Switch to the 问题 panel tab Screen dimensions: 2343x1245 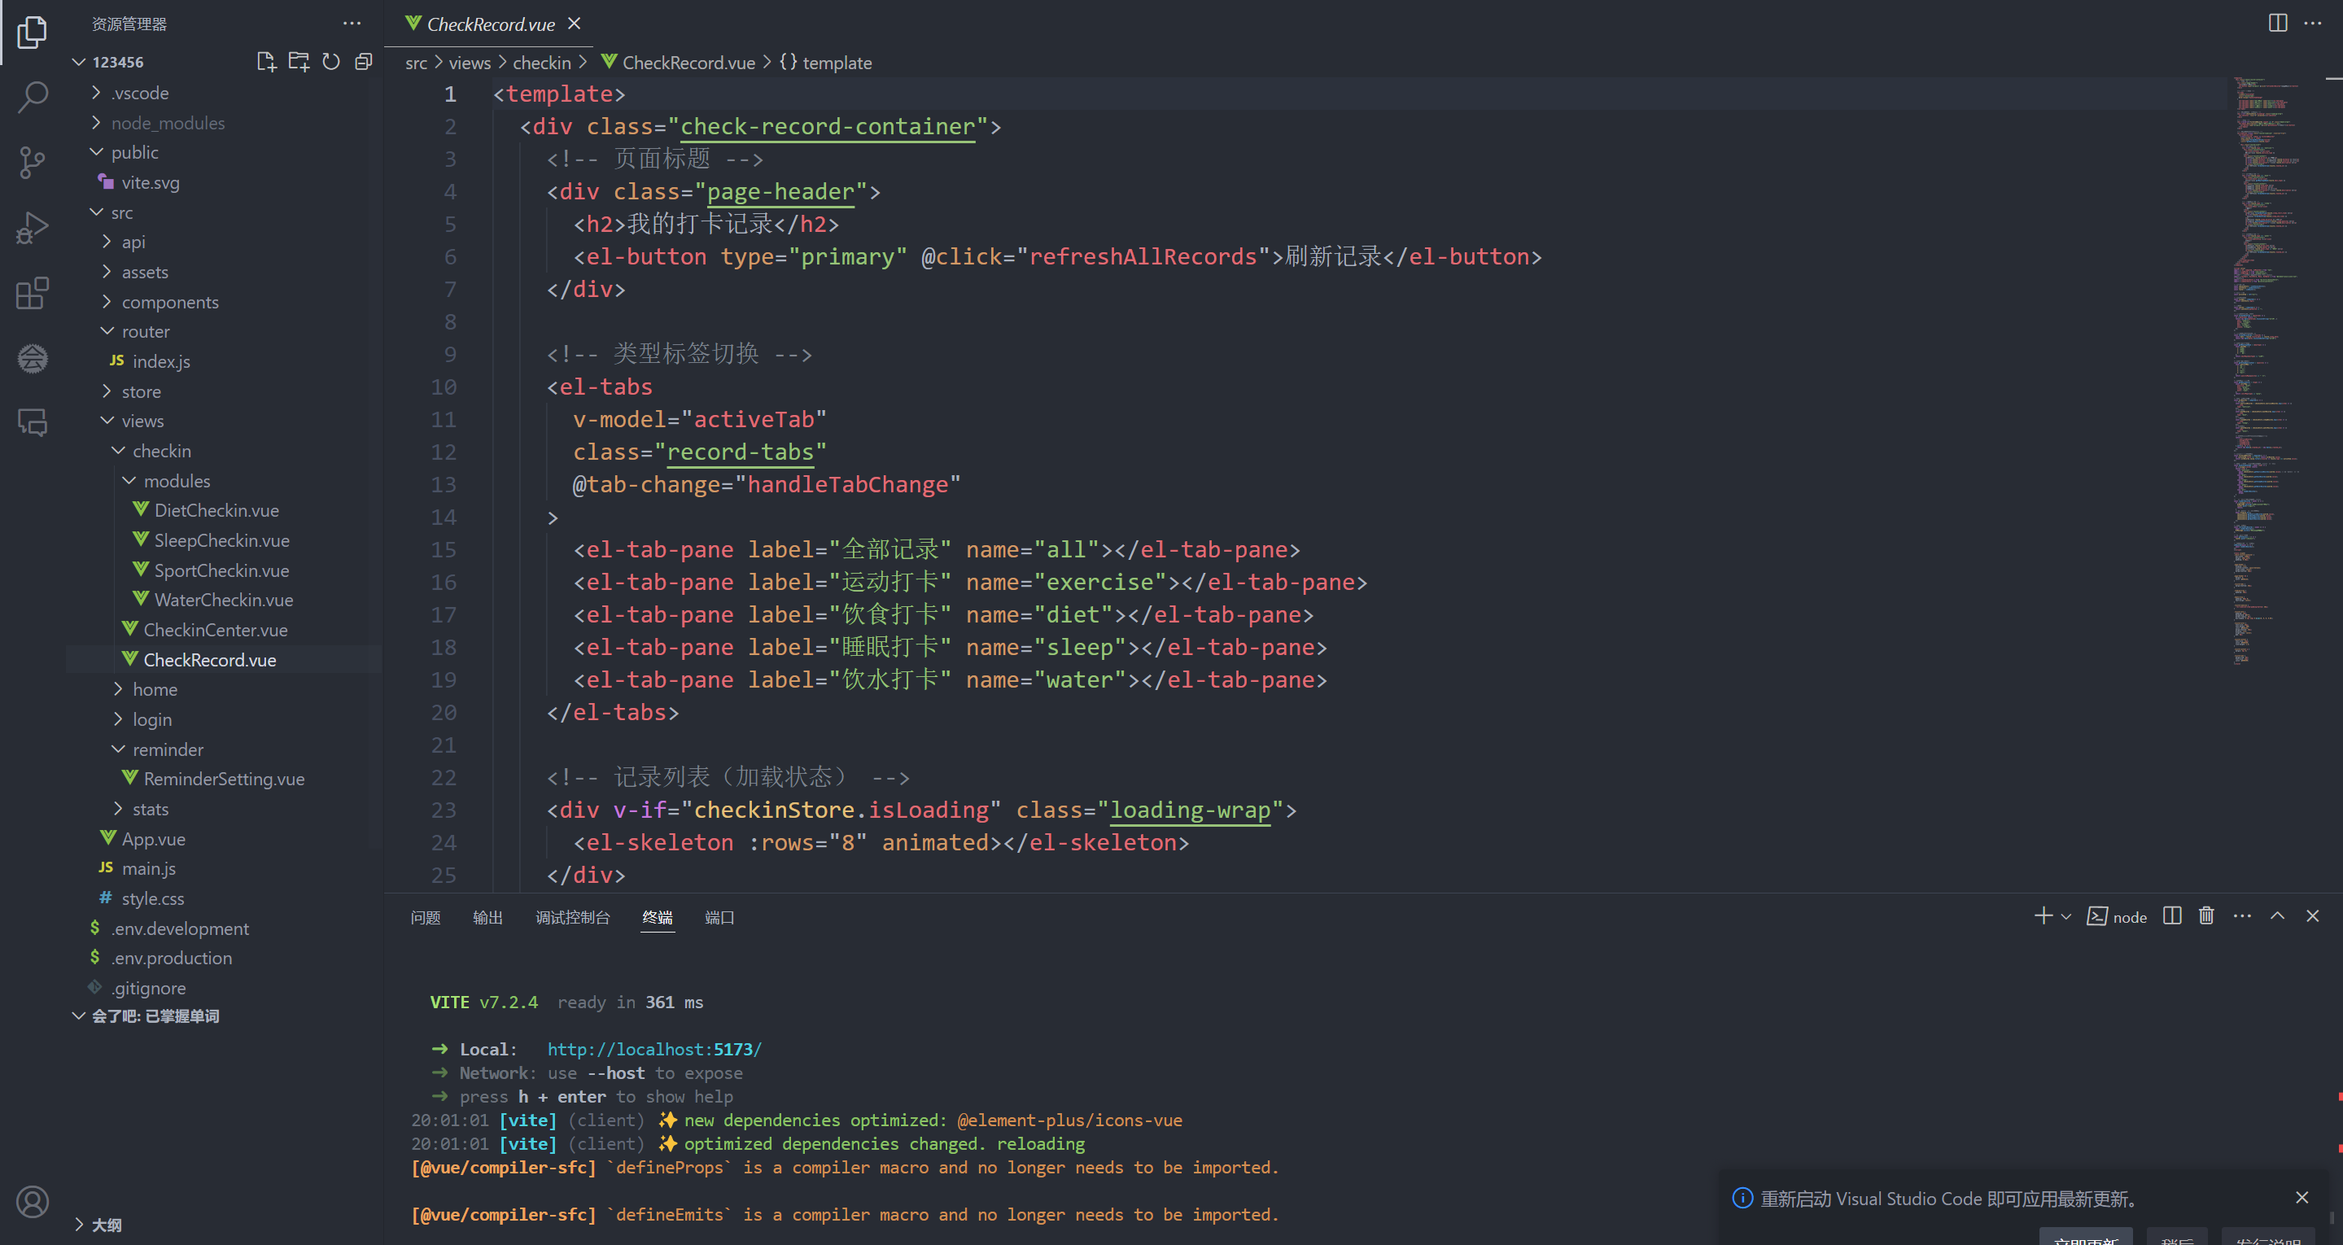[425, 917]
